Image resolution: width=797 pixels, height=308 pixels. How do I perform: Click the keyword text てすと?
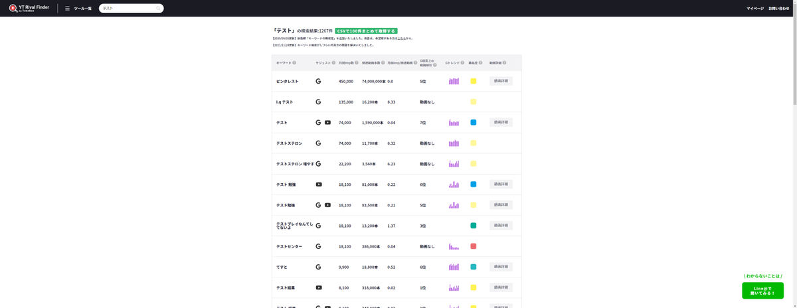(282, 267)
